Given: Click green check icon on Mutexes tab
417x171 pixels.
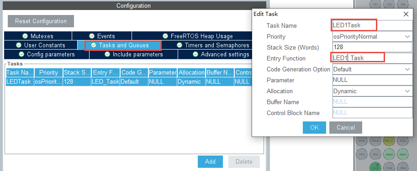Looking at the screenshot, I should pyautogui.click(x=25, y=36).
